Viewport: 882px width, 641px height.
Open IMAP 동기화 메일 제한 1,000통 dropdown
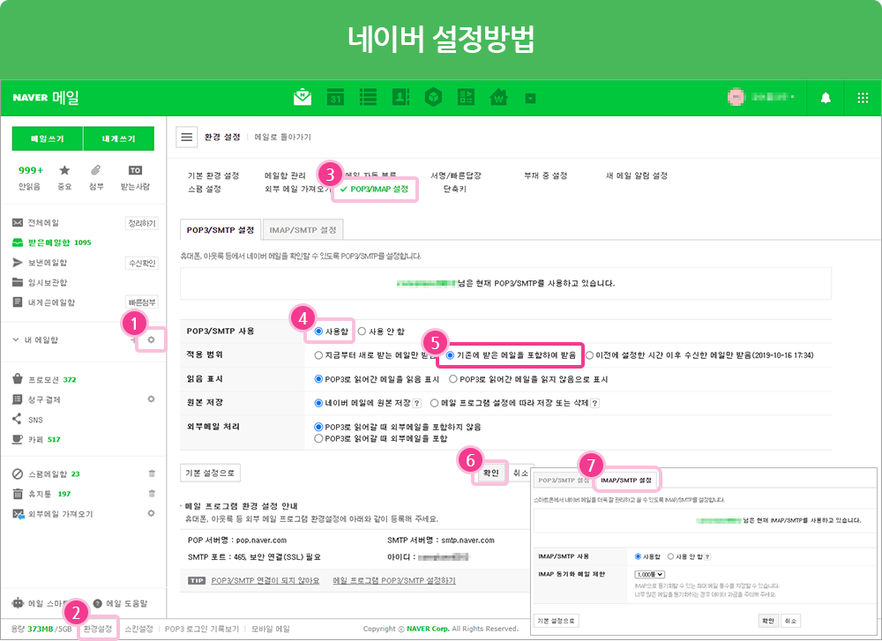click(x=650, y=575)
